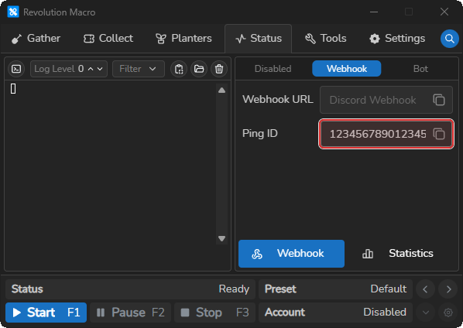Image resolution: width=463 pixels, height=328 pixels.
Task: Click the Stop F3 button
Action: click(215, 313)
